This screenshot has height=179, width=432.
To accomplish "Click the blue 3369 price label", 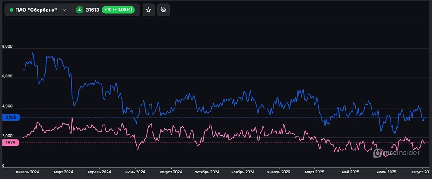I will (x=10, y=117).
